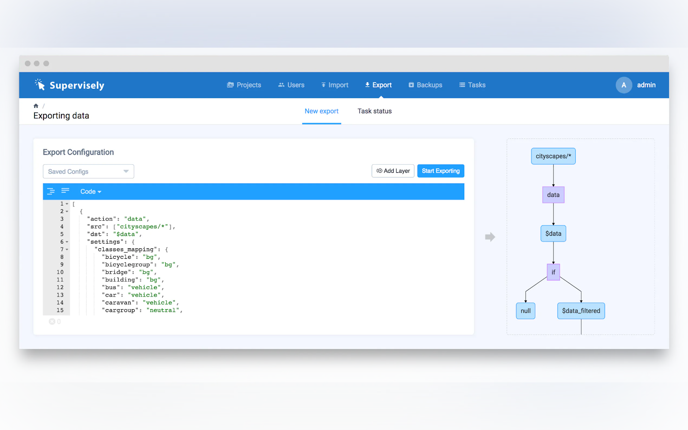Image resolution: width=688 pixels, height=430 pixels.
Task: Click the gray arrow between editor and graph
Action: click(490, 237)
